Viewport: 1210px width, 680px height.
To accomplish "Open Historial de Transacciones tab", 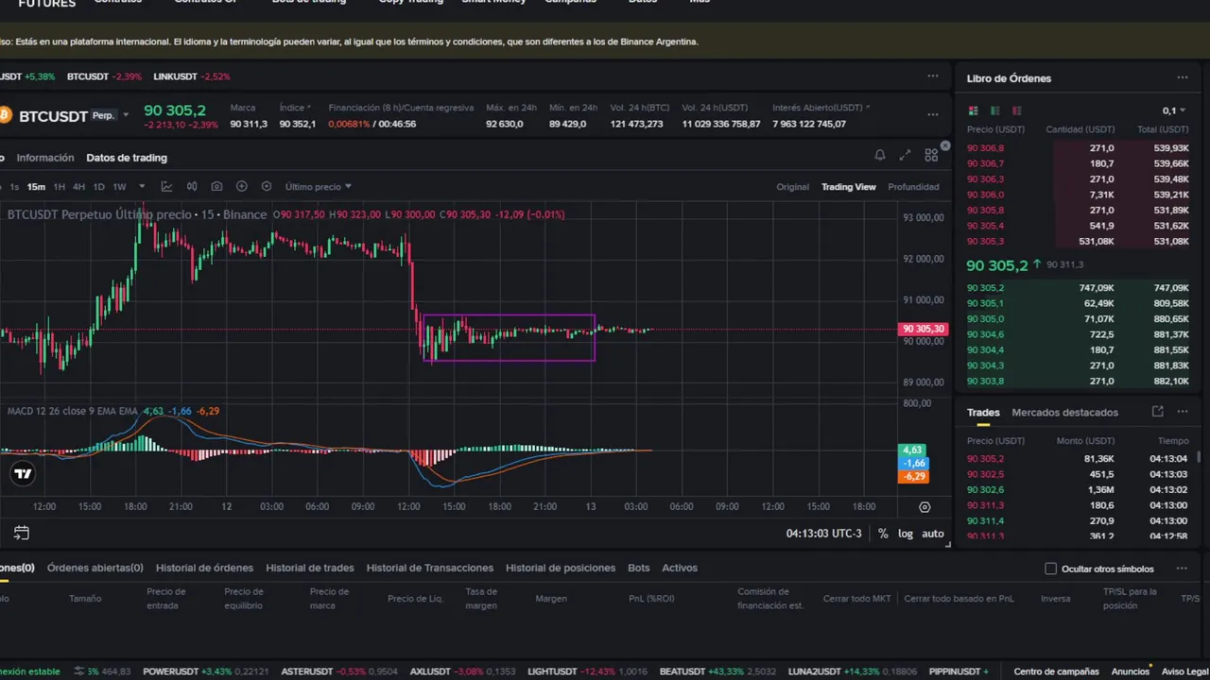I will [430, 568].
